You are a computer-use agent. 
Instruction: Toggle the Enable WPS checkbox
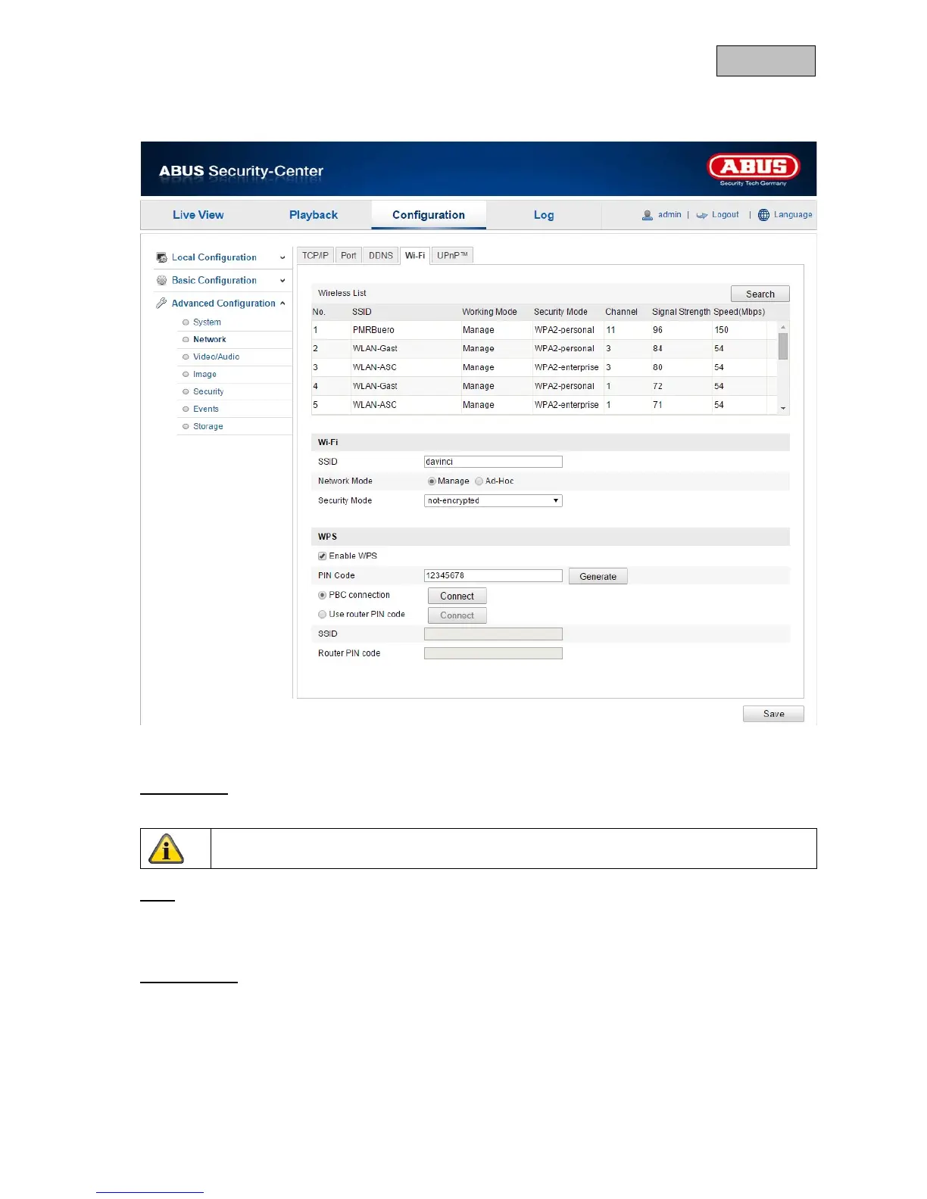coord(323,556)
